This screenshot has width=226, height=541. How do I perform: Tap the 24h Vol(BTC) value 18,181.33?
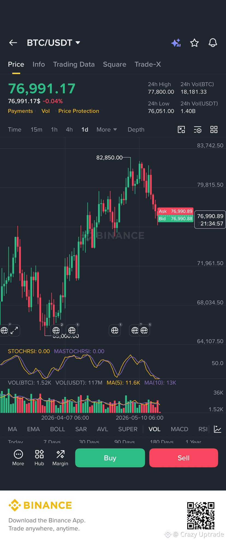click(194, 92)
